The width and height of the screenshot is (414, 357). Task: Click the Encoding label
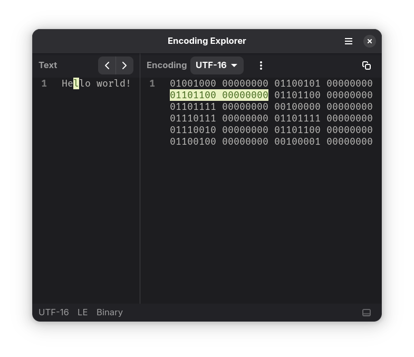[x=167, y=65]
